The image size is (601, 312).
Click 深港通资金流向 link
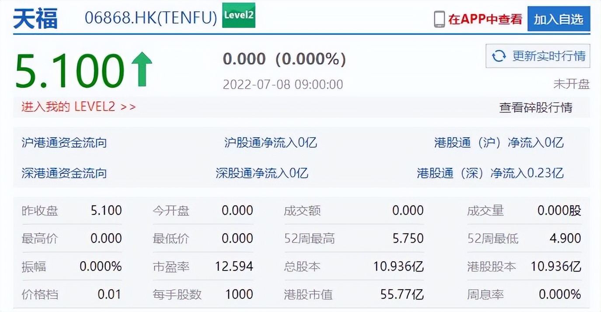coord(64,173)
